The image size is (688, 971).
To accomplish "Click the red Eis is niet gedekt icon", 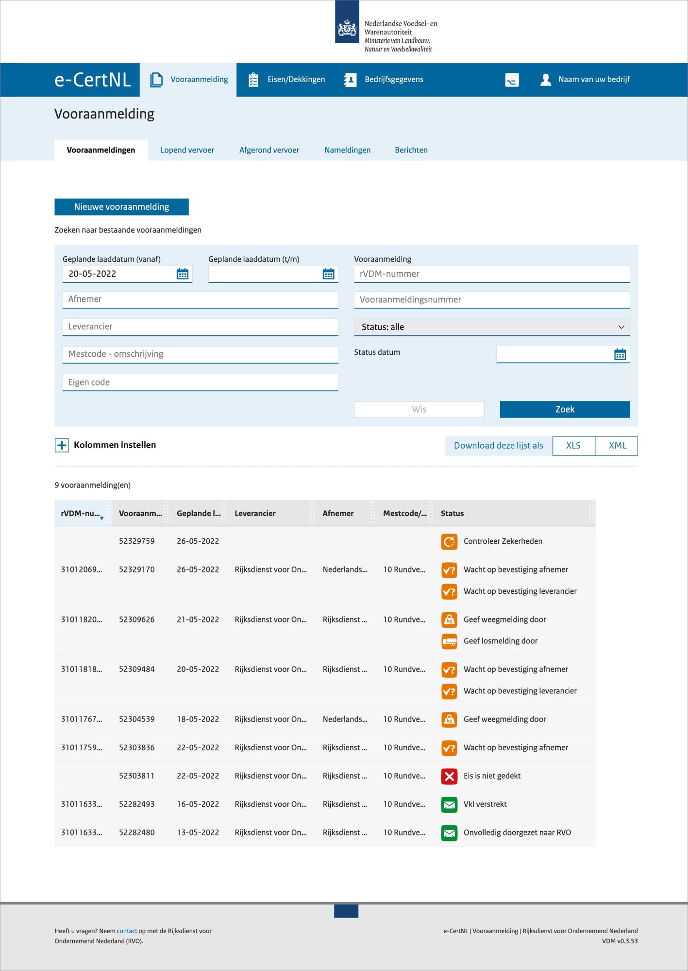I will 449,776.
